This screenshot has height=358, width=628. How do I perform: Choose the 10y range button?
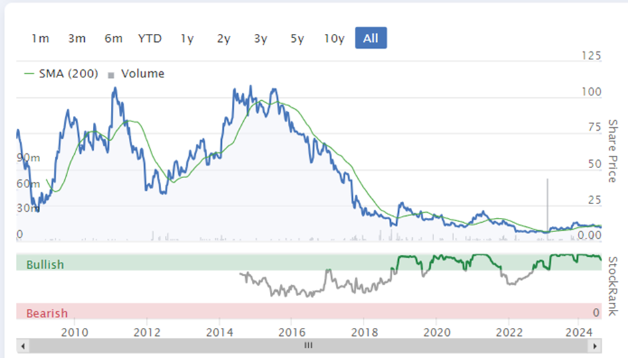[x=334, y=39]
